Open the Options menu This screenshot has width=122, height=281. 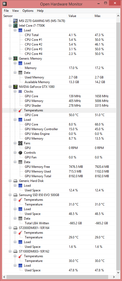[x=28, y=10]
